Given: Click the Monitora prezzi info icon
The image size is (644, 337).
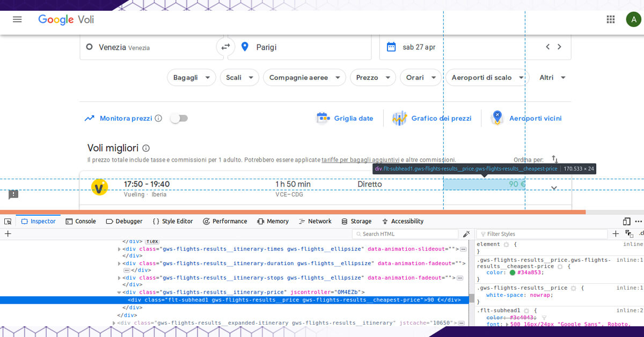Looking at the screenshot, I should (158, 118).
